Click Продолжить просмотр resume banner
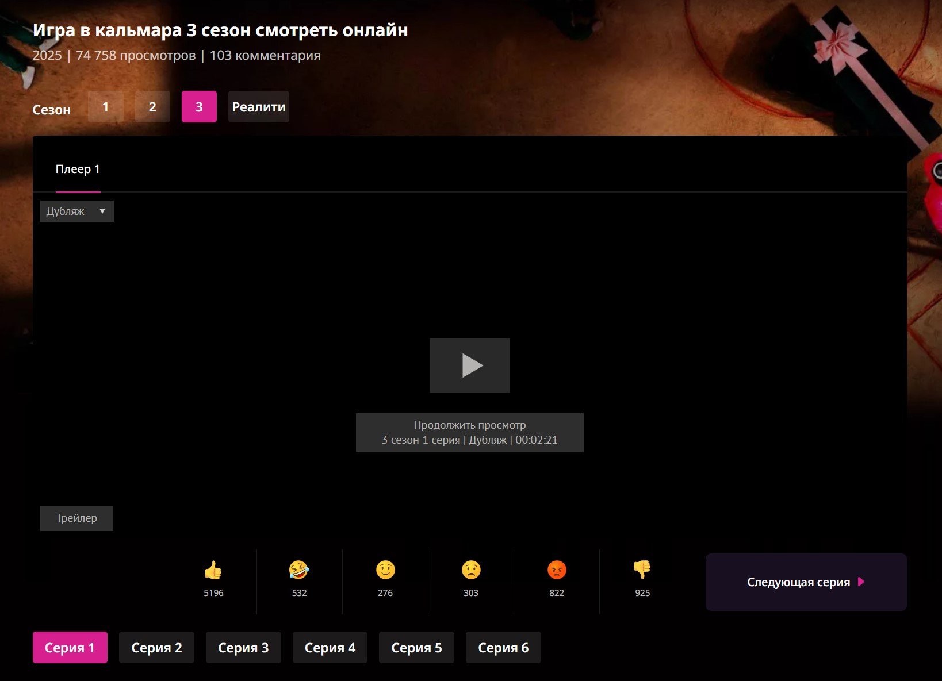The height and width of the screenshot is (681, 942). 470,432
